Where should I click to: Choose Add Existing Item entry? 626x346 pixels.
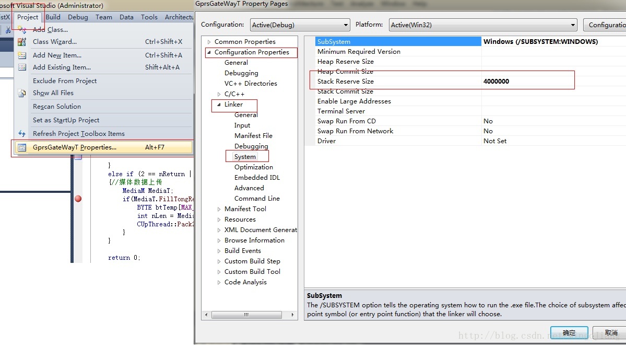[x=104, y=67]
